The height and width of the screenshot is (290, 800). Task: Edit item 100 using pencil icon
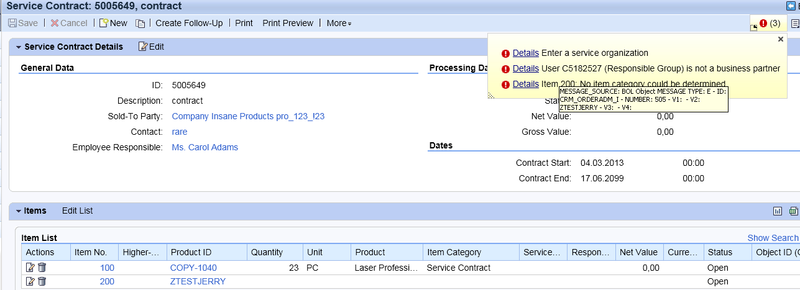point(30,268)
